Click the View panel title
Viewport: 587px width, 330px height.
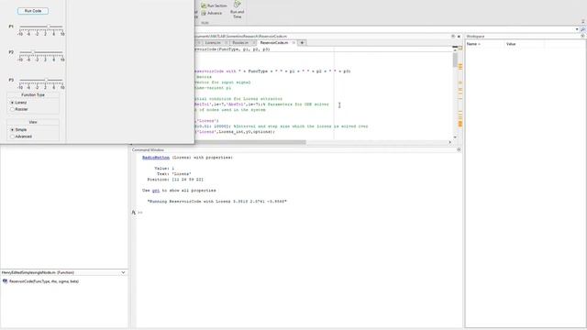(x=33, y=122)
